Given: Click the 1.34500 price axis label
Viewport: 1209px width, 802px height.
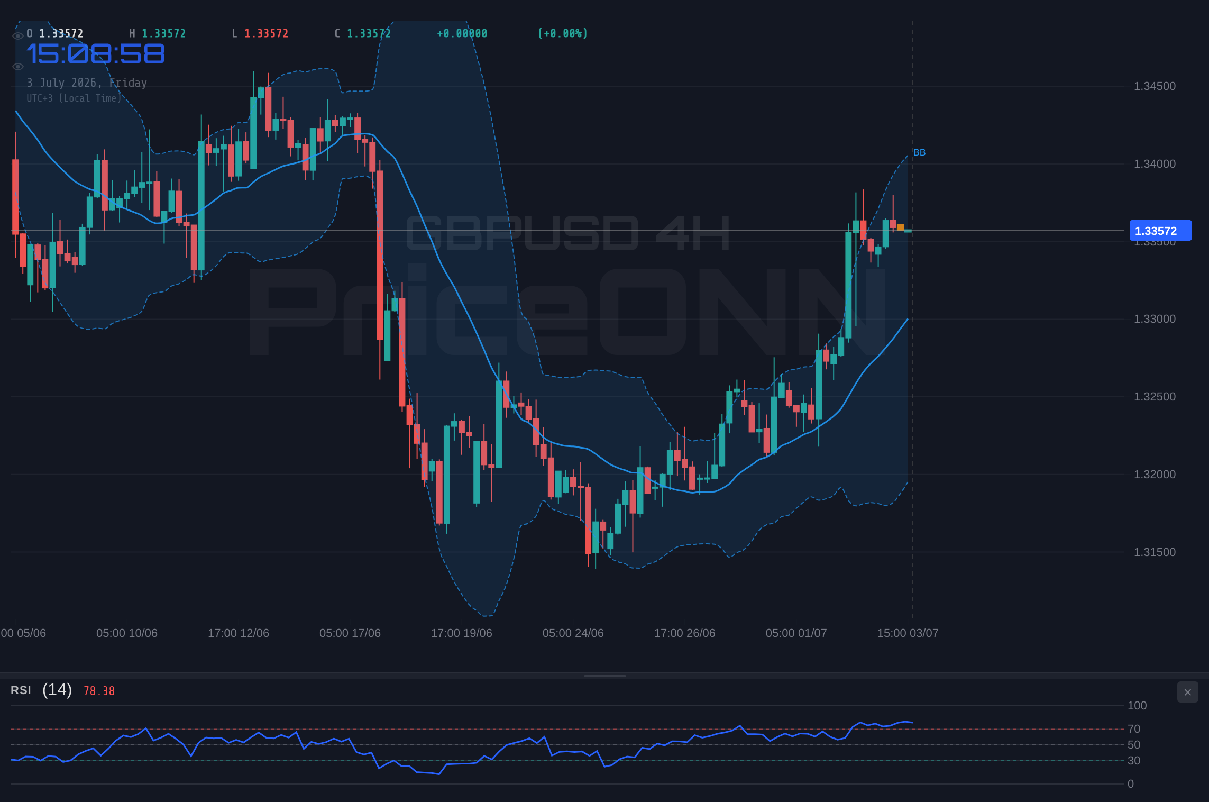Looking at the screenshot, I should [x=1155, y=86].
